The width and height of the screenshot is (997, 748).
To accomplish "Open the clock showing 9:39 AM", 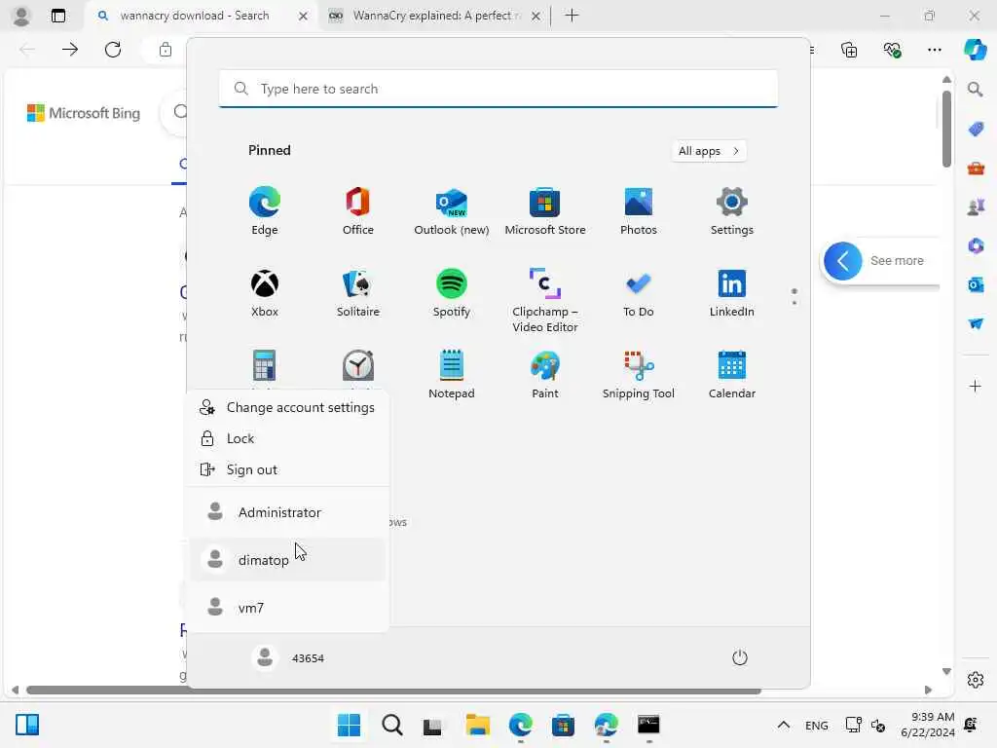I will (928, 725).
